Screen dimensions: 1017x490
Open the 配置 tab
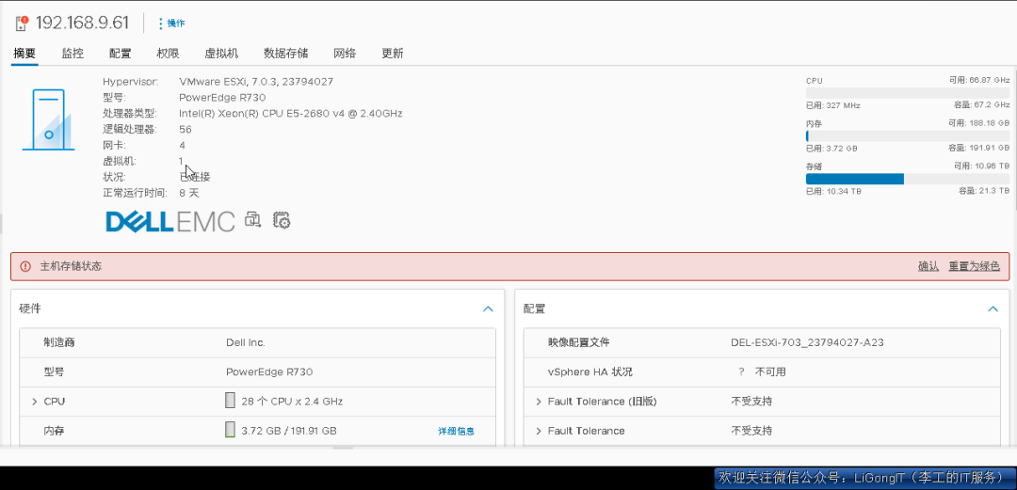click(x=120, y=54)
